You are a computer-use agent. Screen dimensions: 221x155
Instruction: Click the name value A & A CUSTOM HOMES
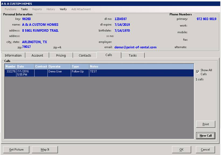40,25
